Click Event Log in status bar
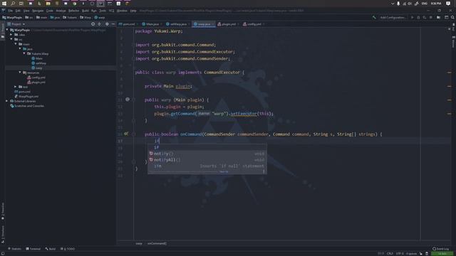The width and height of the screenshot is (456, 256). click(440, 249)
